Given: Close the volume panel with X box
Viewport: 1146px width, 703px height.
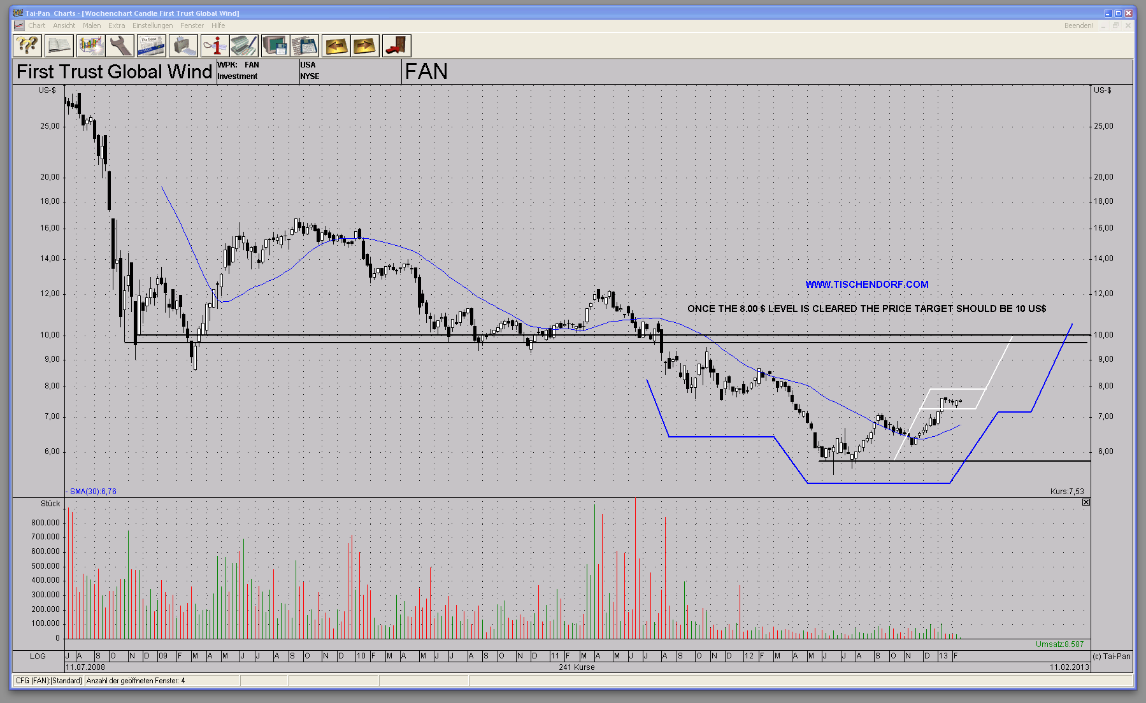Looking at the screenshot, I should pyautogui.click(x=1086, y=502).
